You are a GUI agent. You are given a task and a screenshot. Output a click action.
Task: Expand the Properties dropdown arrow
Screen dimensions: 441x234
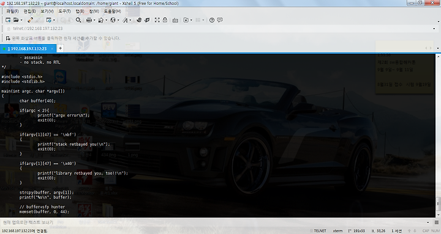click(54, 20)
